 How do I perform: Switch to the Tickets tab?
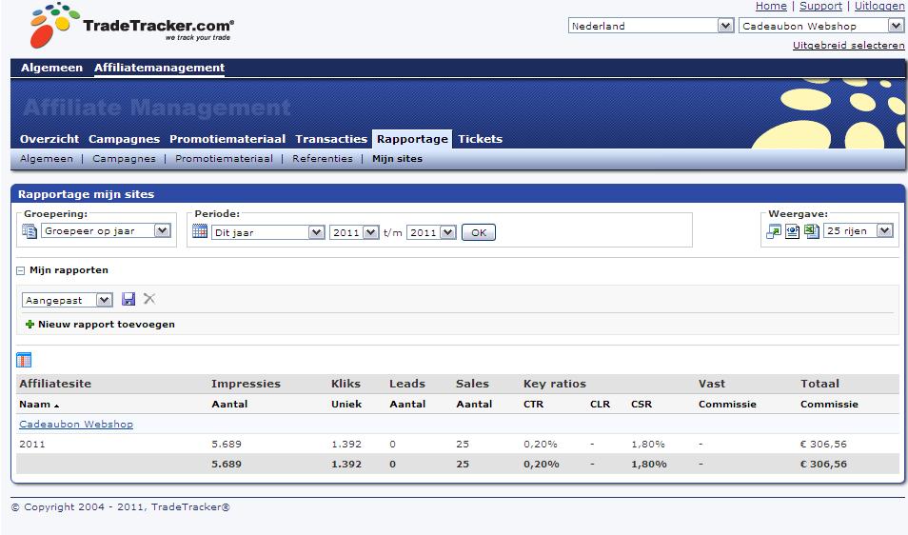[480, 139]
